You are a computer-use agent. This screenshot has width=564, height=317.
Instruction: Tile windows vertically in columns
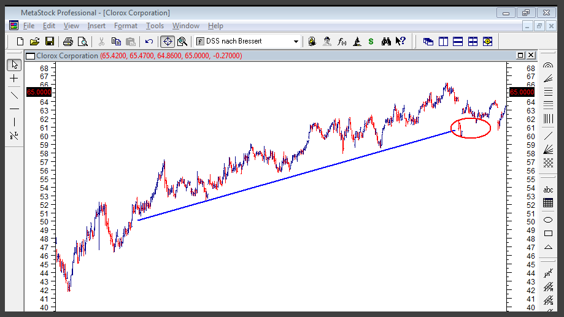(x=443, y=42)
